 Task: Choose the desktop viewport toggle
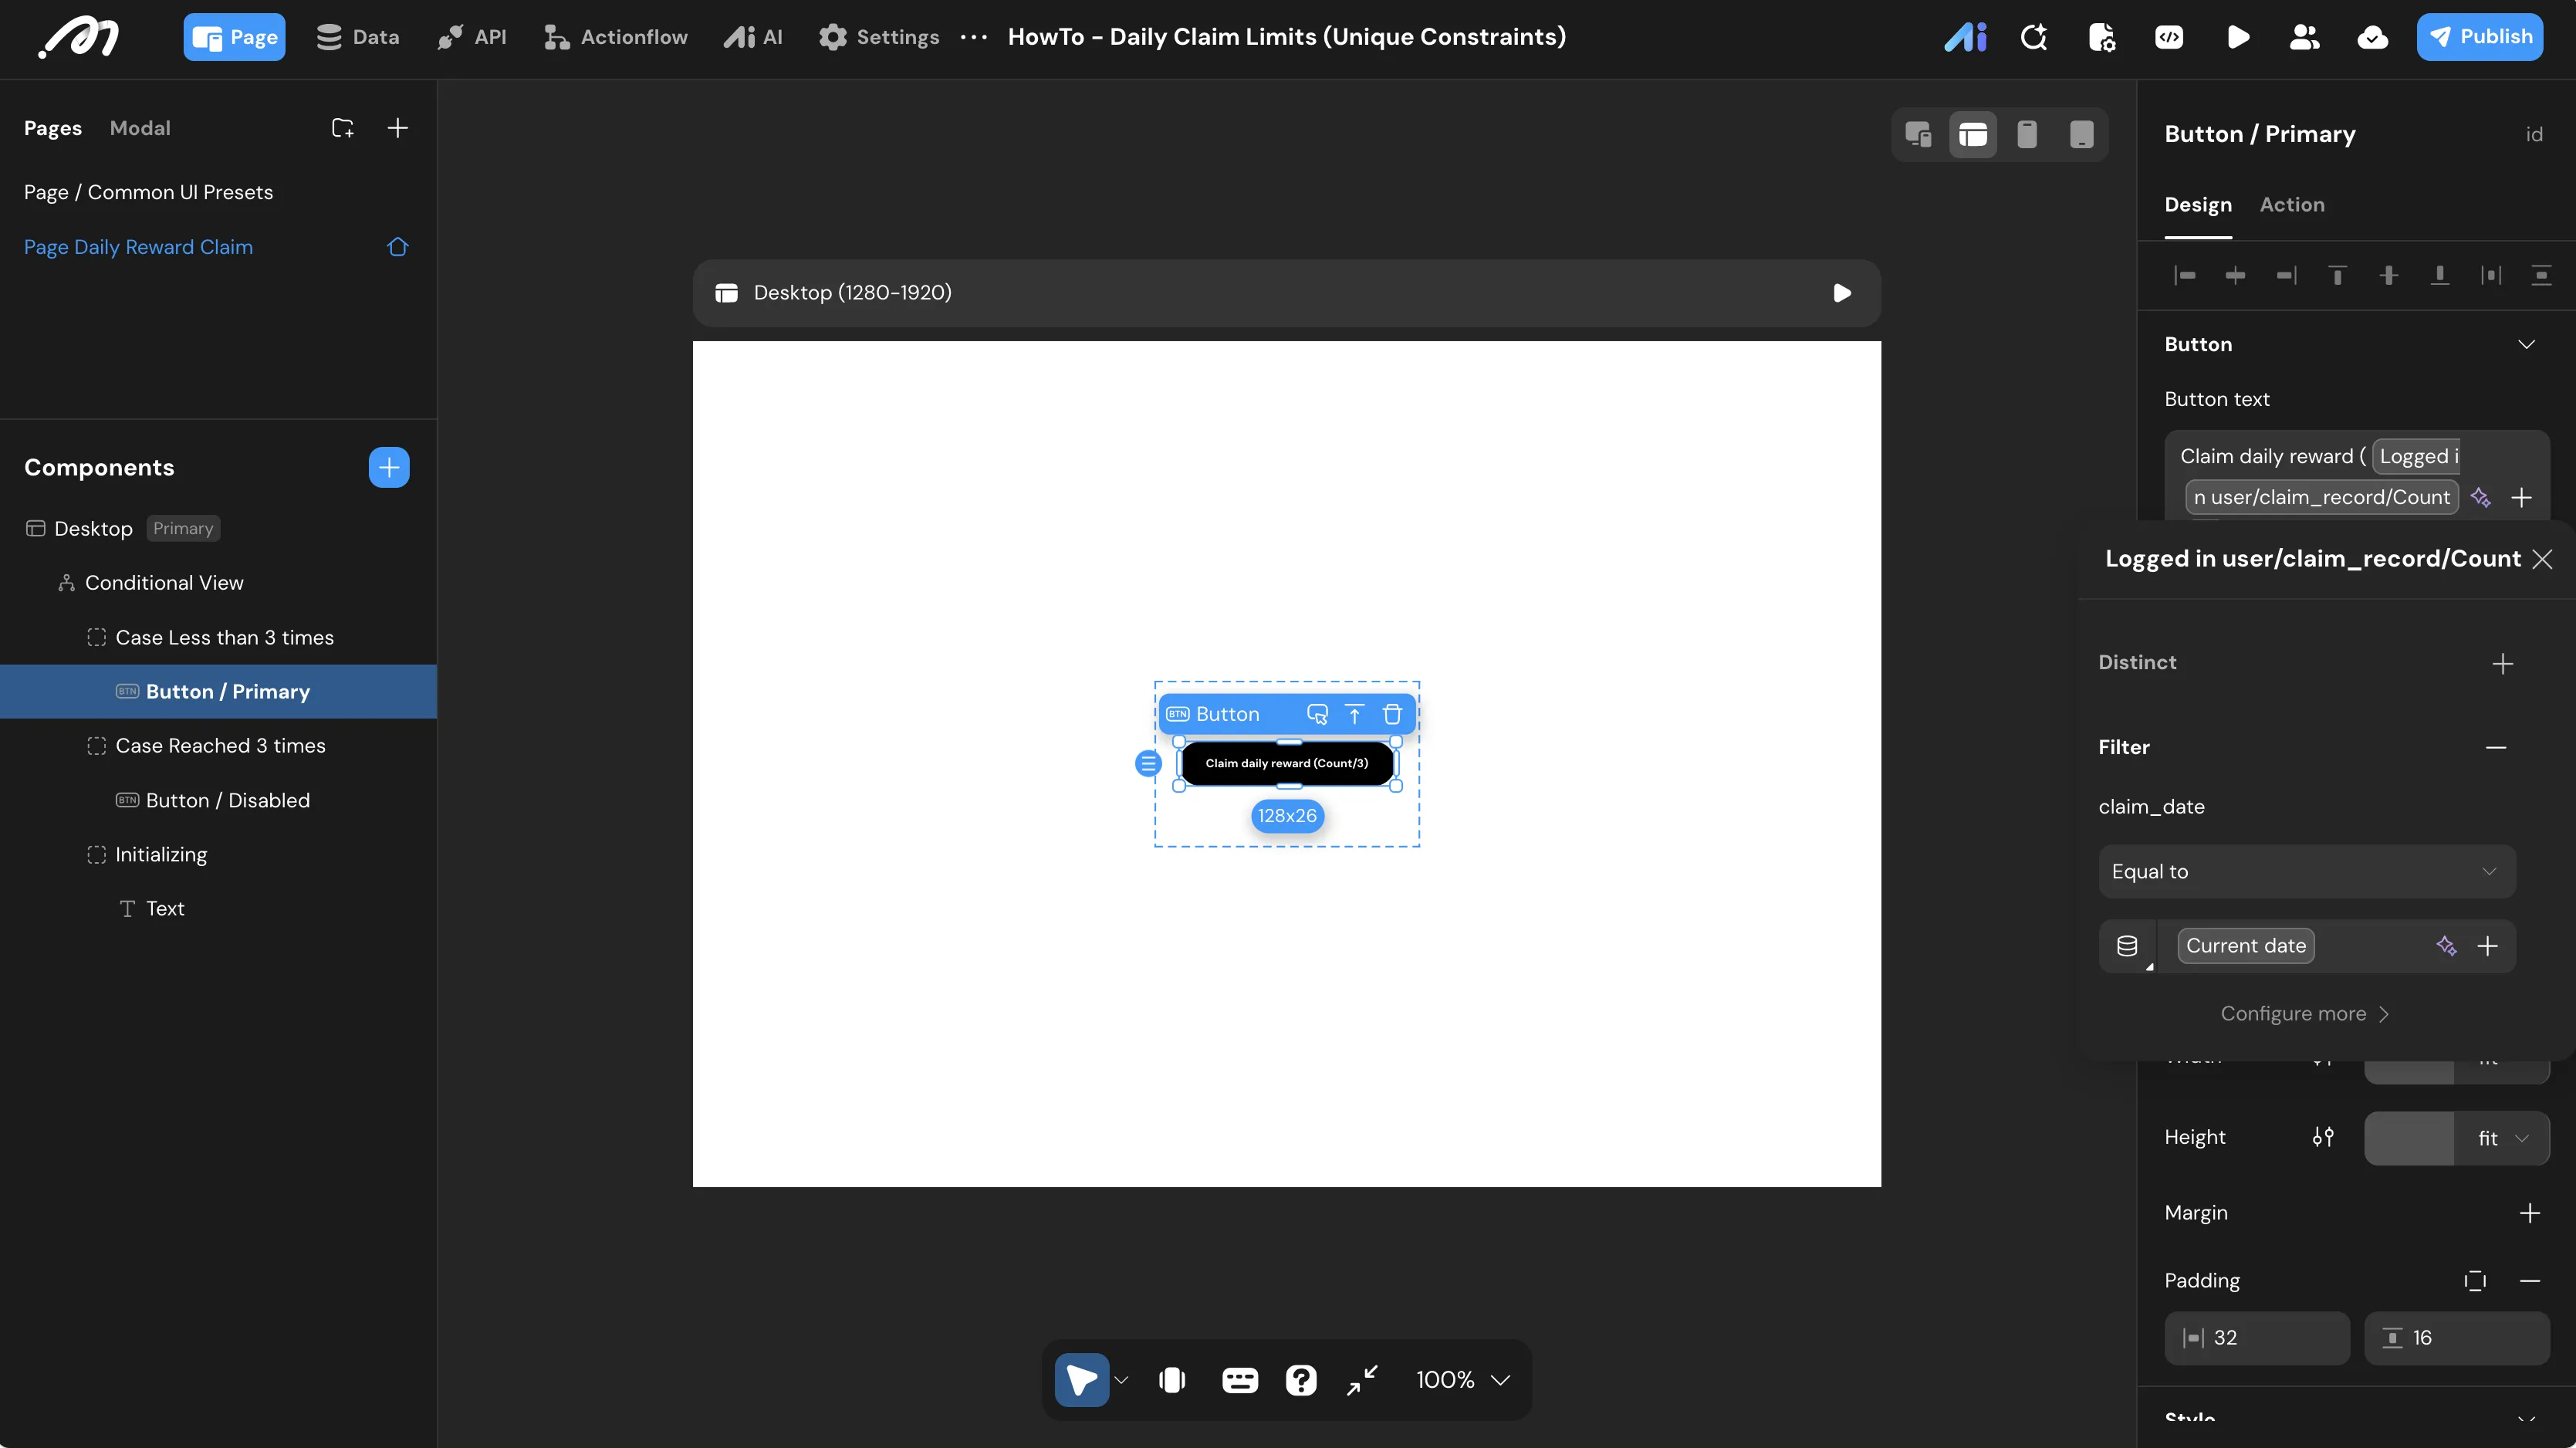(x=1973, y=134)
